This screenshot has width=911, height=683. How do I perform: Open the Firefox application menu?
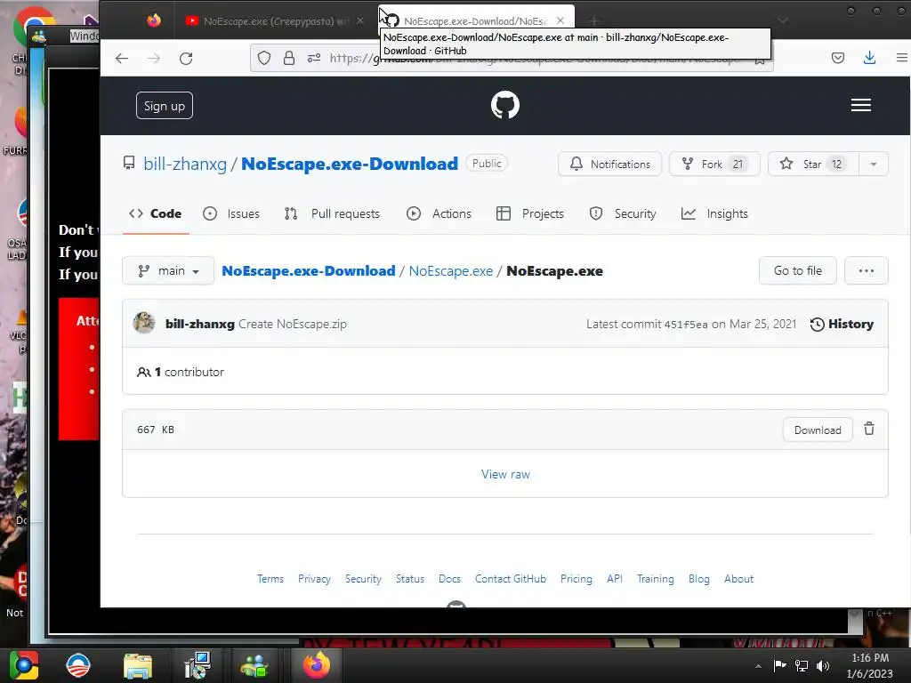[x=902, y=58]
